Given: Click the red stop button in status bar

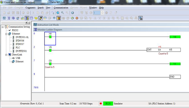Looking at the screenshot, I should pos(101,103).
